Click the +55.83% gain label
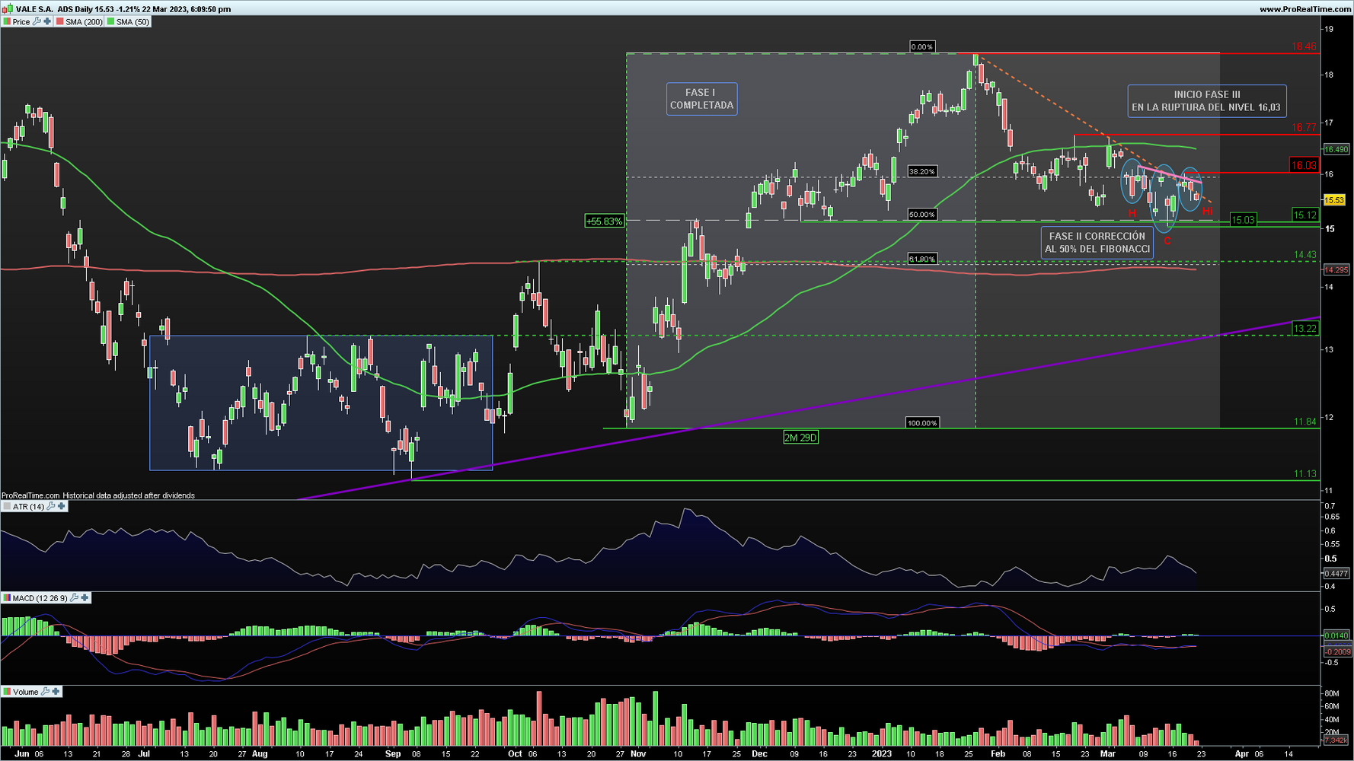Screen dimensions: 1354x761 [x=604, y=221]
